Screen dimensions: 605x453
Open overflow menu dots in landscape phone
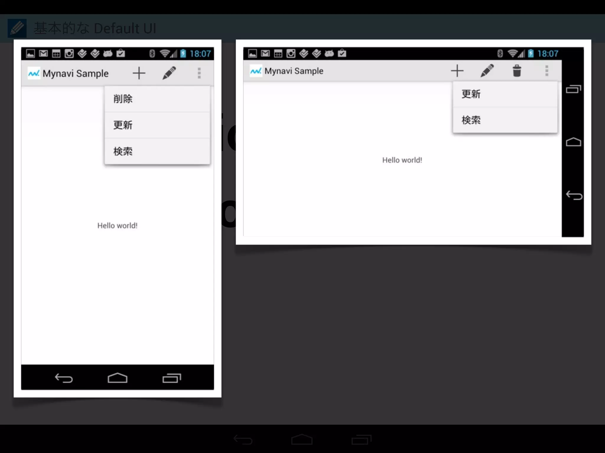tap(547, 71)
